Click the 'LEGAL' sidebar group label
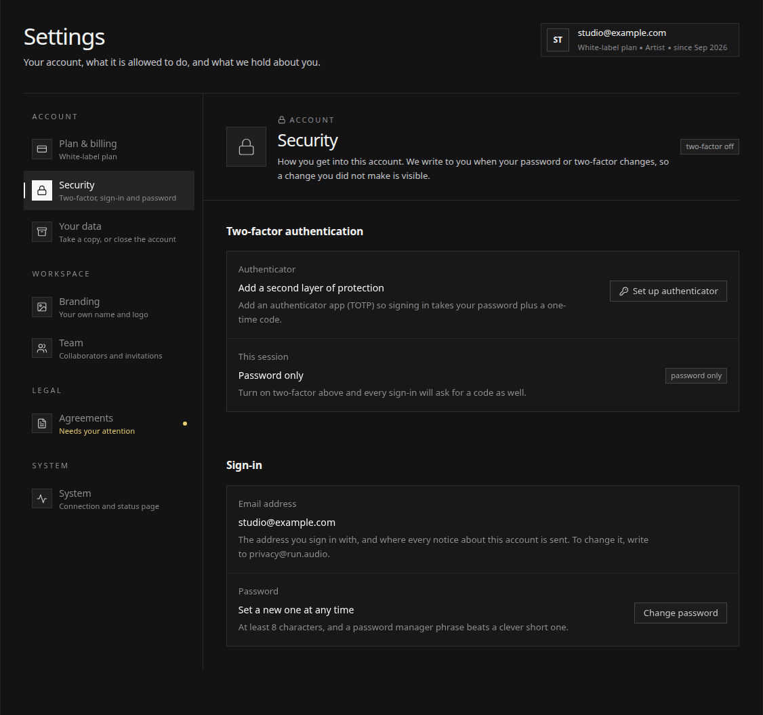Screen dimensions: 763x715 coord(47,390)
